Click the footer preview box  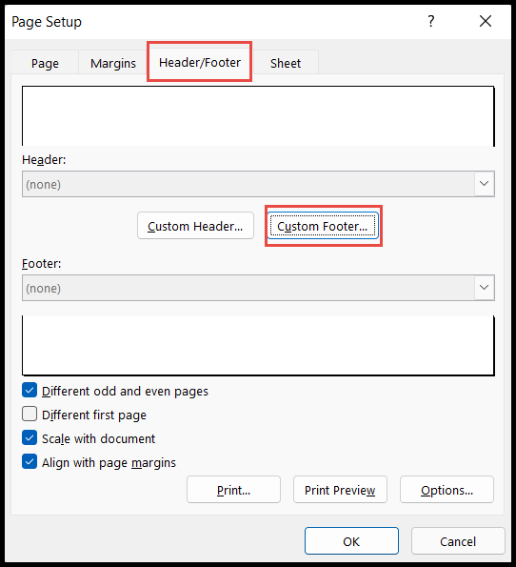258,345
